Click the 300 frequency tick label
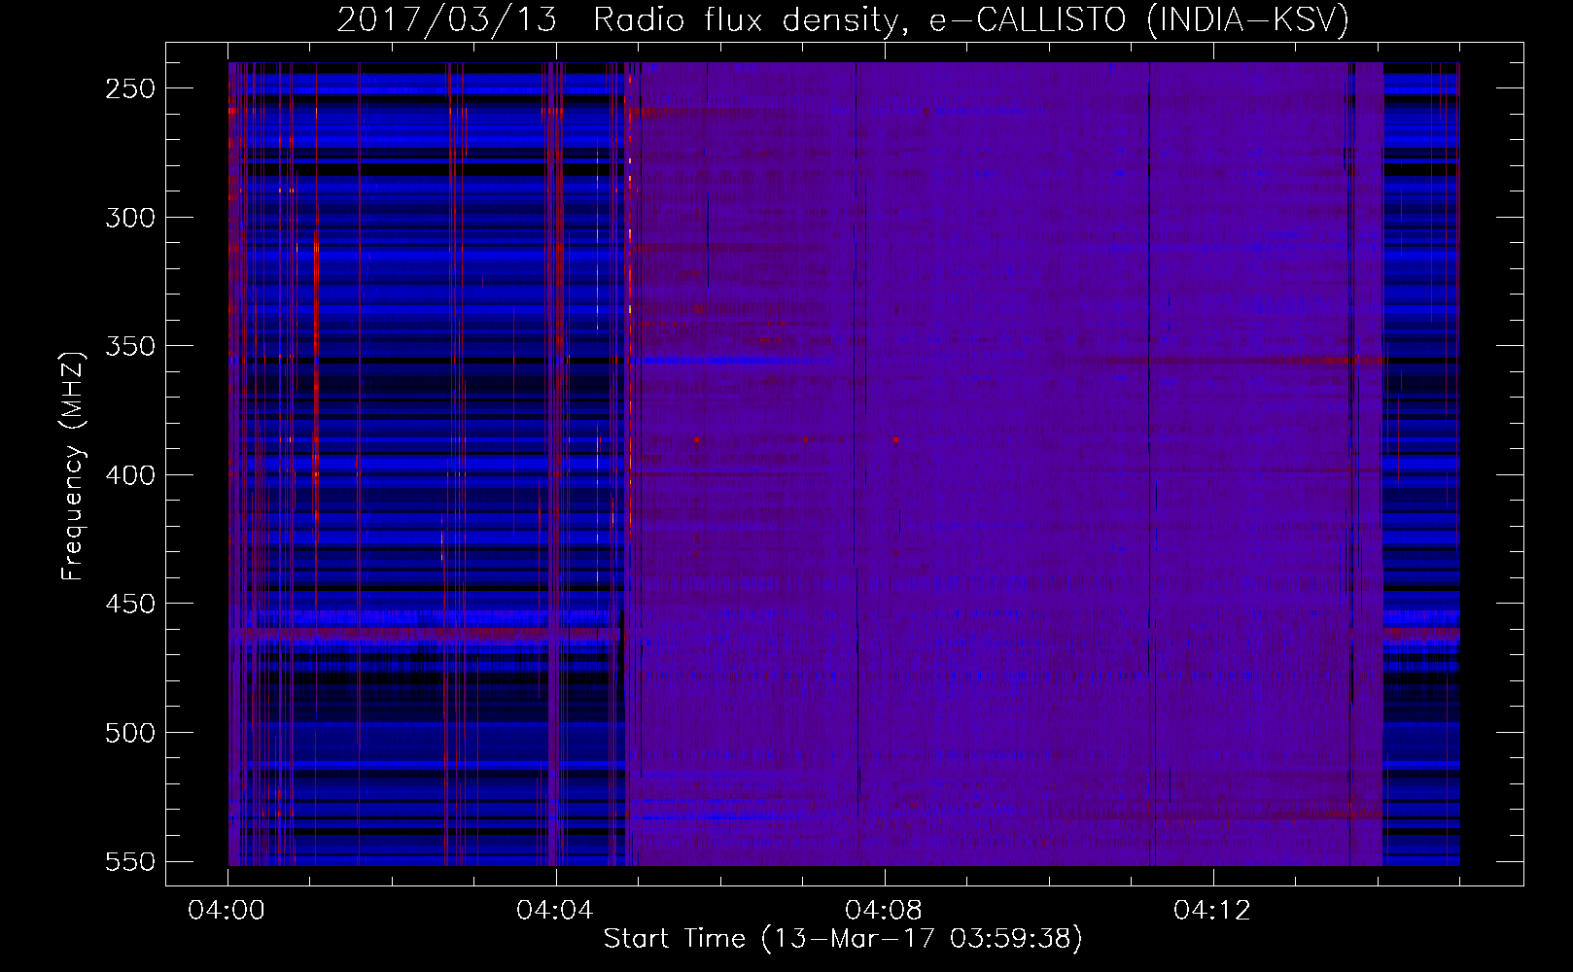Screen dimensions: 1573x972 pos(130,218)
